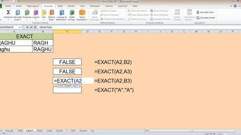Switch to the Insert tab
This screenshot has height=135, width=241.
tap(19, 6)
